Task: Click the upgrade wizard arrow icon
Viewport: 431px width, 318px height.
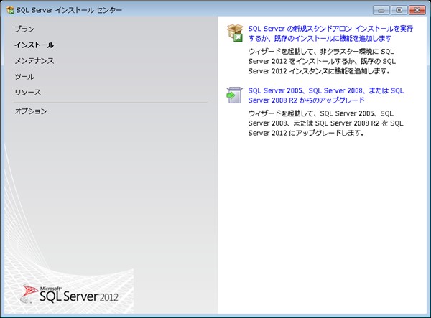Action: pyautogui.click(x=234, y=95)
